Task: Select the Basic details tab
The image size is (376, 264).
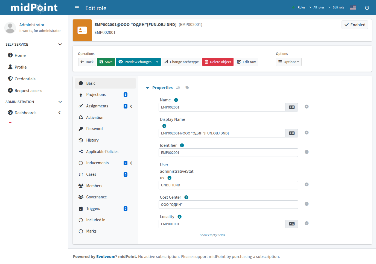Action: click(105, 83)
